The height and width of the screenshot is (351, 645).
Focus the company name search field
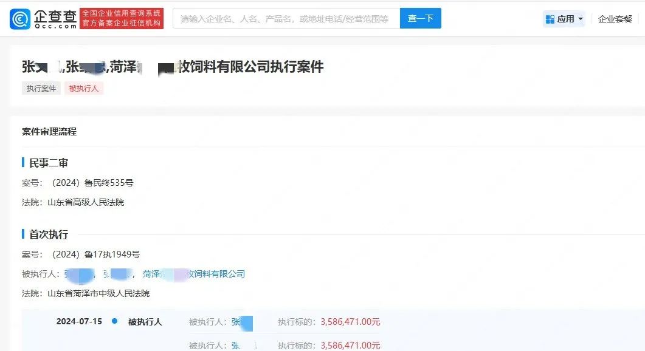[x=286, y=18]
